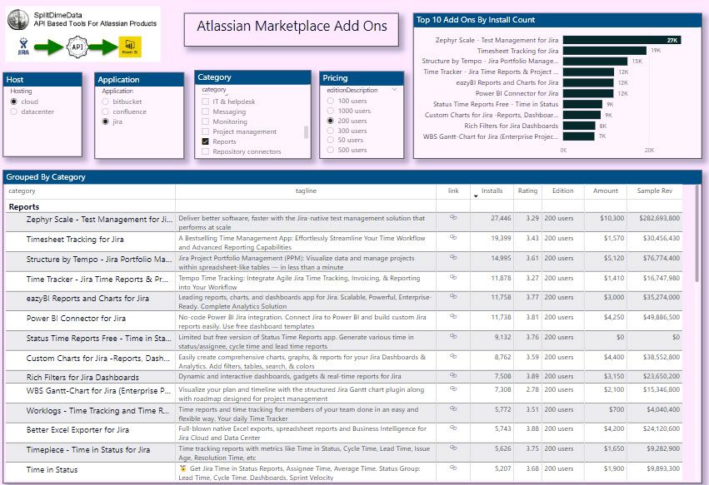Select Better Excel Exporter for Jira name
The width and height of the screenshot is (709, 485).
77,430
